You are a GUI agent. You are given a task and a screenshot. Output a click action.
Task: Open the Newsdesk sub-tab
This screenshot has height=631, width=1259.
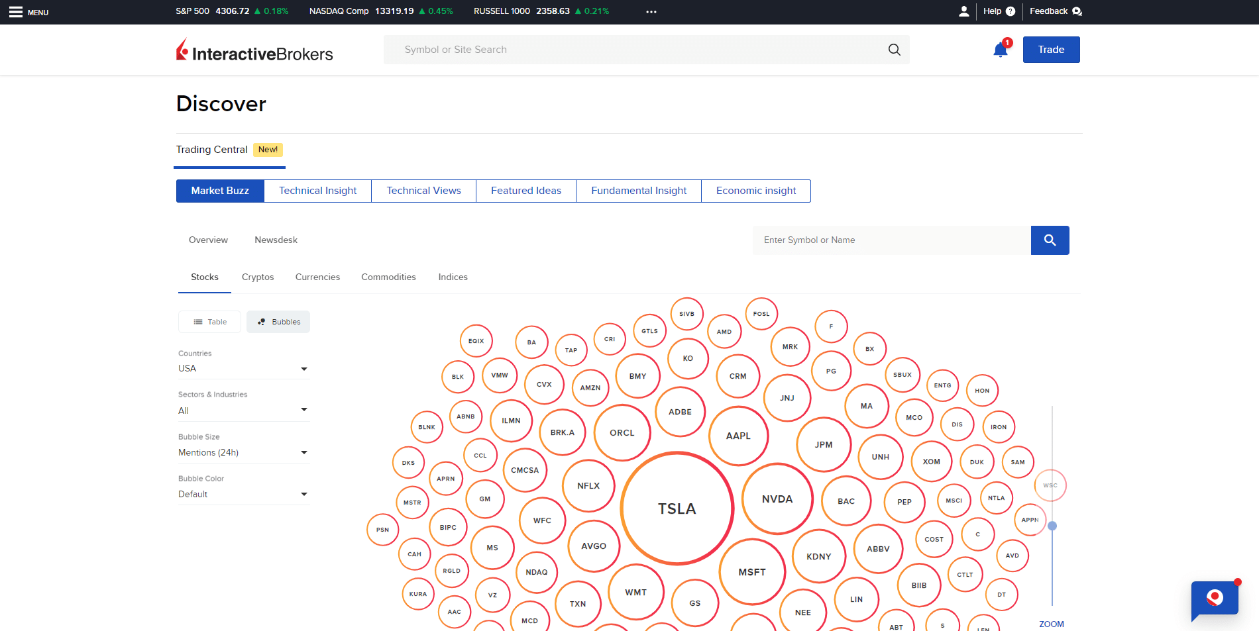pos(276,240)
